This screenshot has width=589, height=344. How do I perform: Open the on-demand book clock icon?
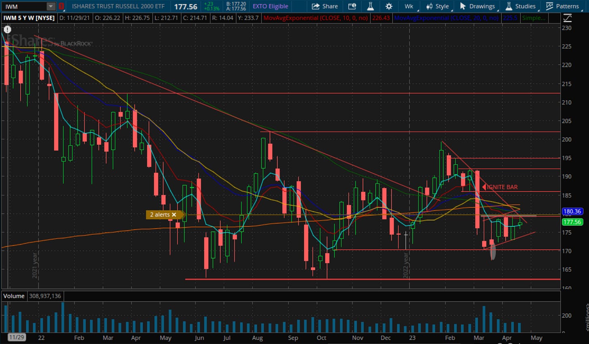pos(352,6)
